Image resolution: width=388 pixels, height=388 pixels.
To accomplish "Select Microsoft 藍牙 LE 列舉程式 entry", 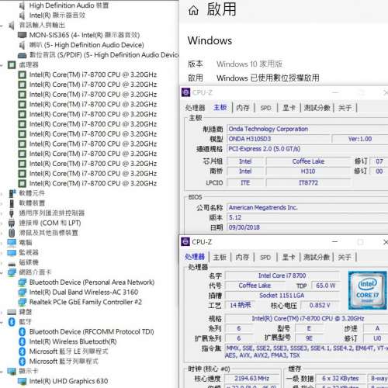I will [x=68, y=352].
